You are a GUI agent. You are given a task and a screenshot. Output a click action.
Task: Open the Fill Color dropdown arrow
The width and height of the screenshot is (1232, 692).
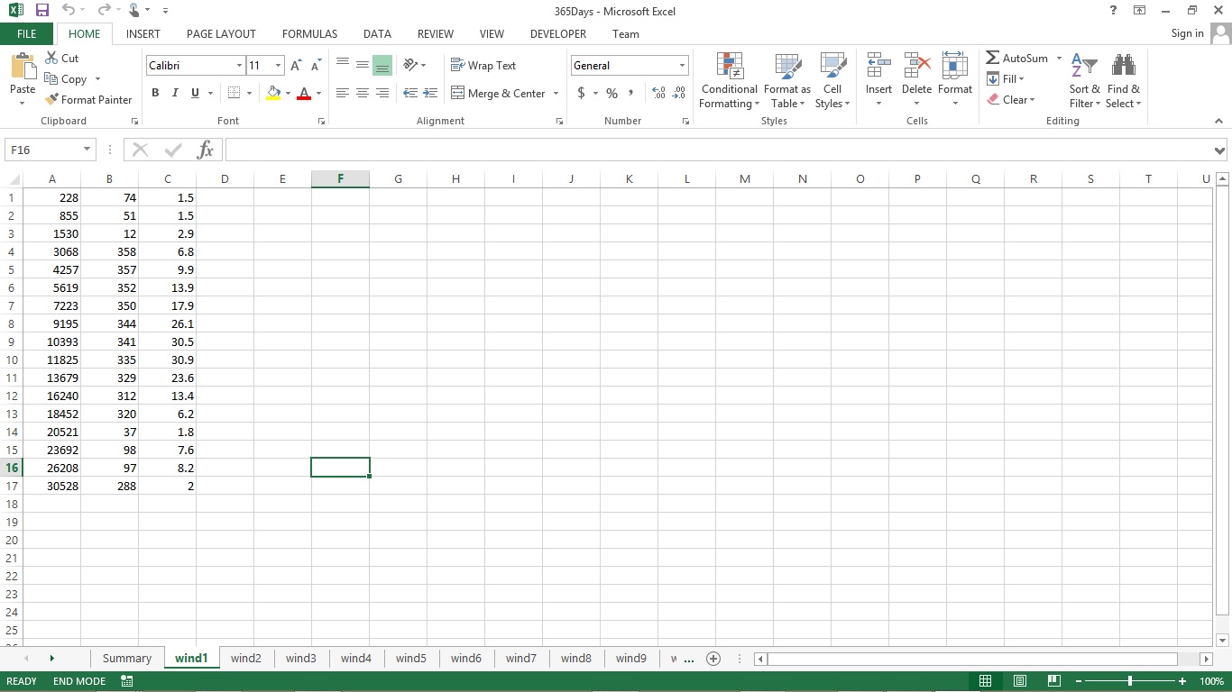tap(287, 94)
